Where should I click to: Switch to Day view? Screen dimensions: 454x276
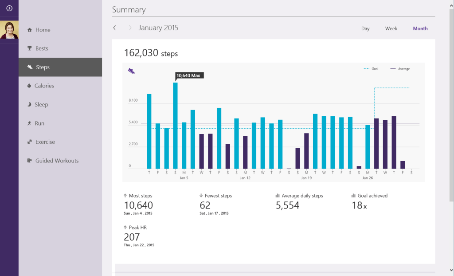point(365,28)
